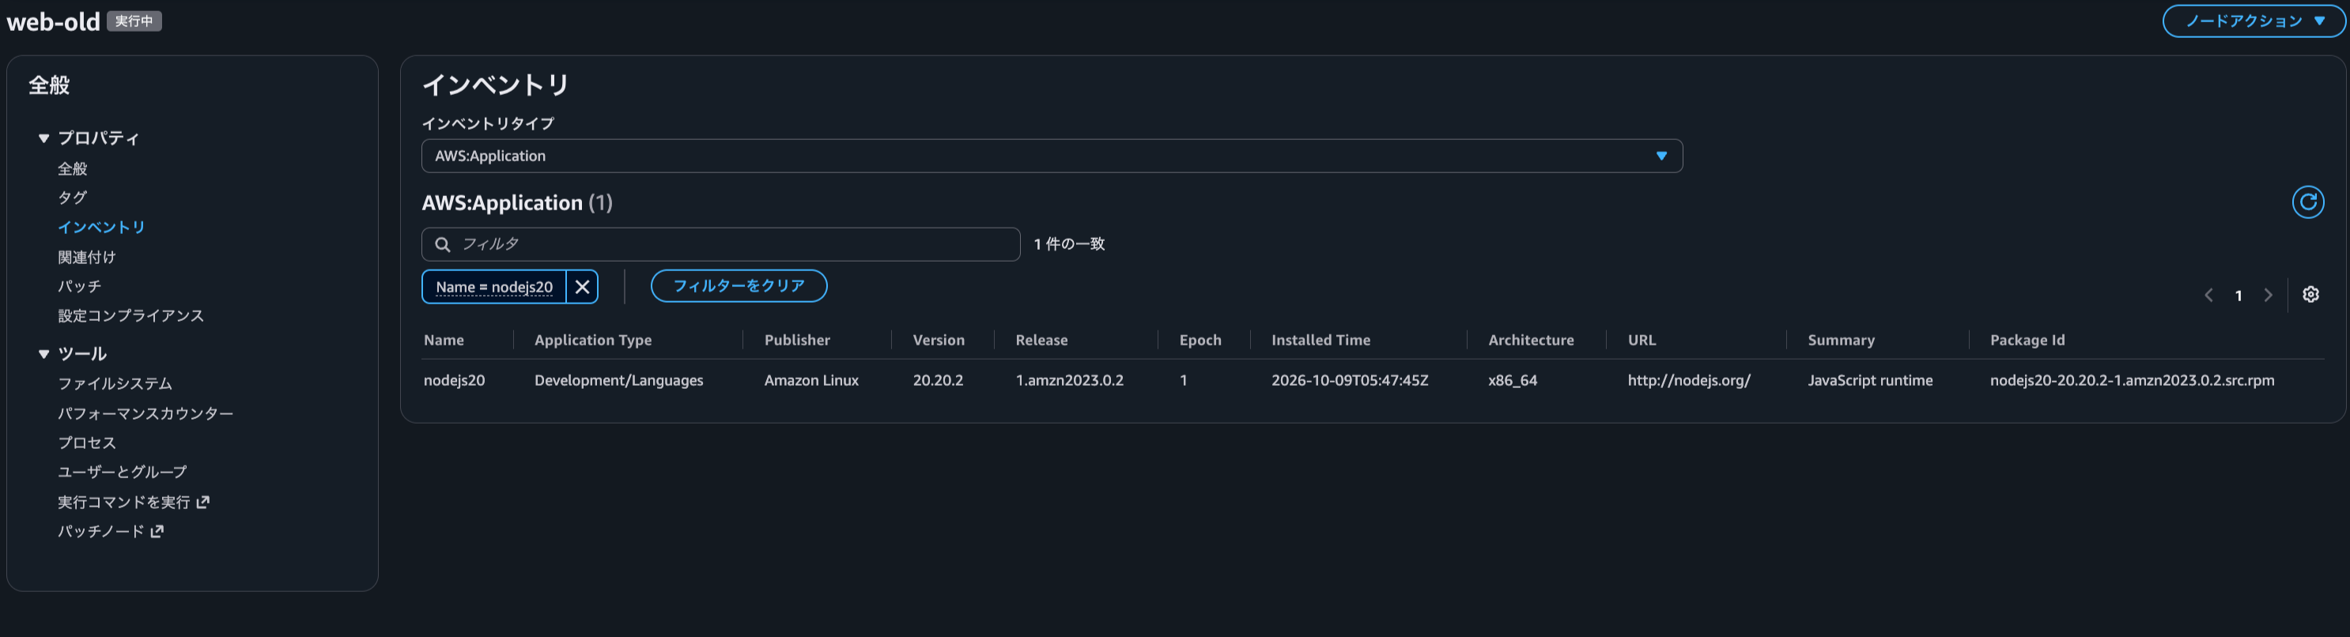Viewport: 2350px width, 637px height.
Task: Sort by the Name column header
Action: 444,340
